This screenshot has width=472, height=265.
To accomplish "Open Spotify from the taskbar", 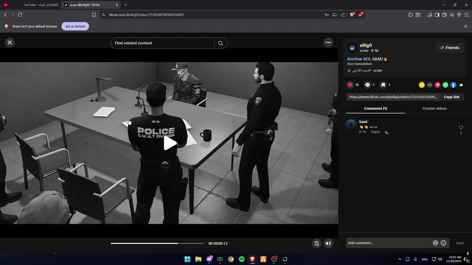I will coord(242,259).
